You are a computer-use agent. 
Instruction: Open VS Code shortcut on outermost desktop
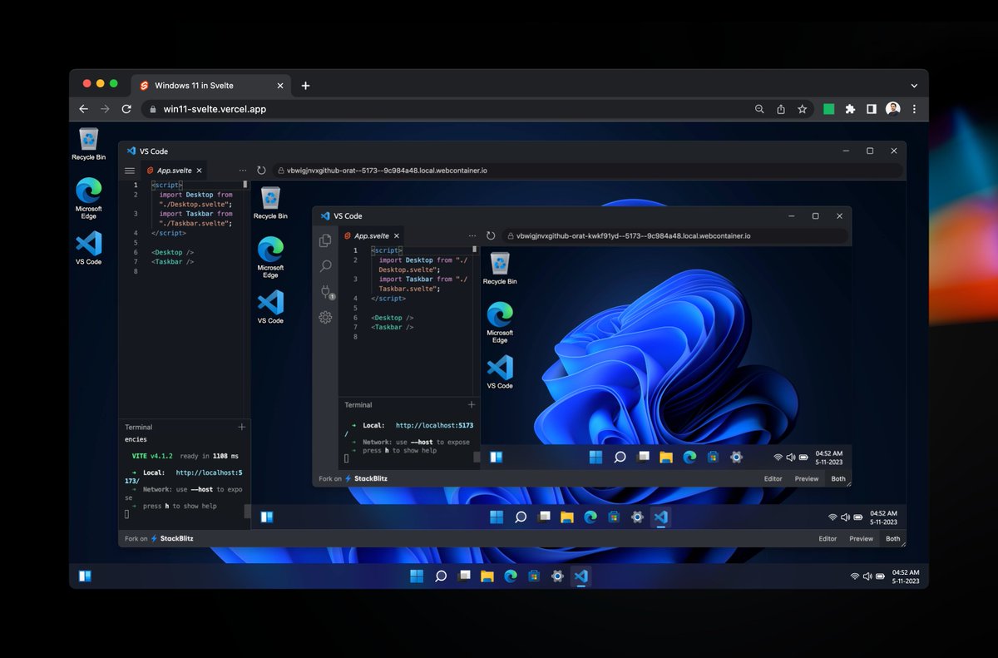coord(88,248)
